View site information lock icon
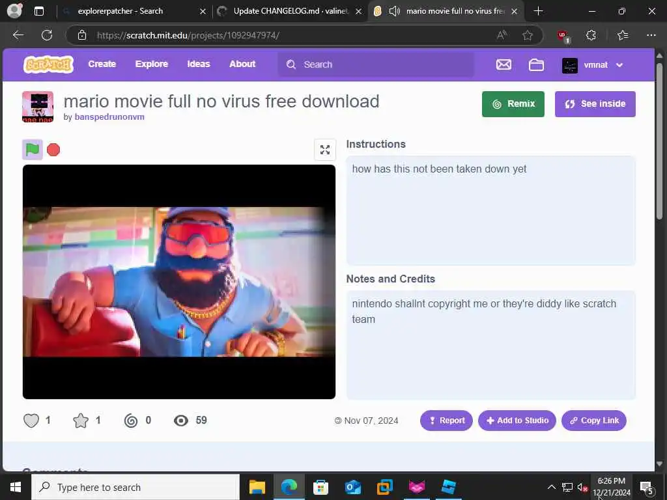 click(82, 35)
